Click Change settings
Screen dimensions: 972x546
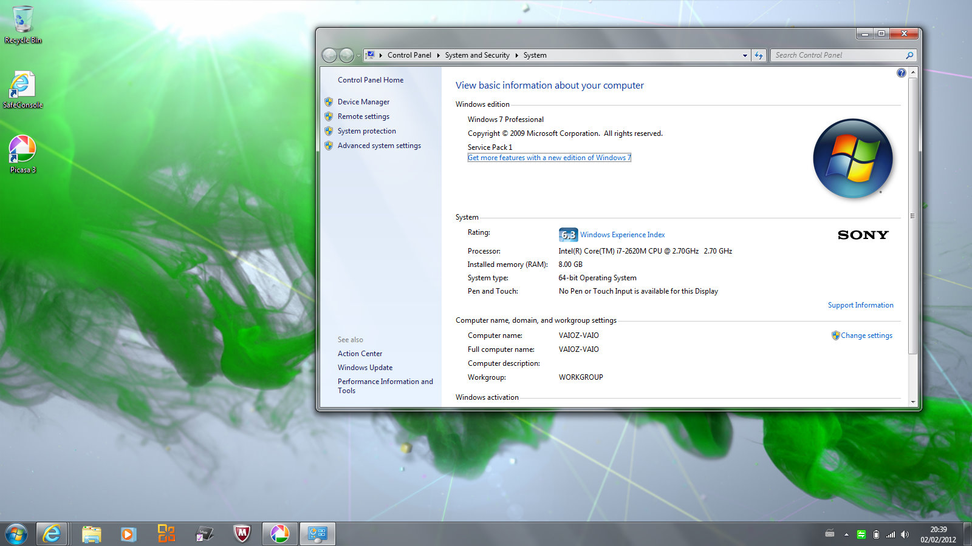866,335
